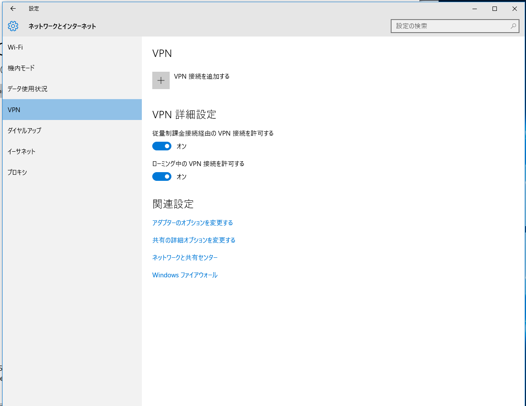Click 共有の詳細オプションを変更する link
Viewport: 526px width, 406px height.
tap(194, 240)
